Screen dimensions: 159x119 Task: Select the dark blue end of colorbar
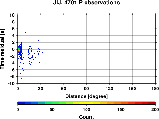pyautogui.click(x=21, y=103)
